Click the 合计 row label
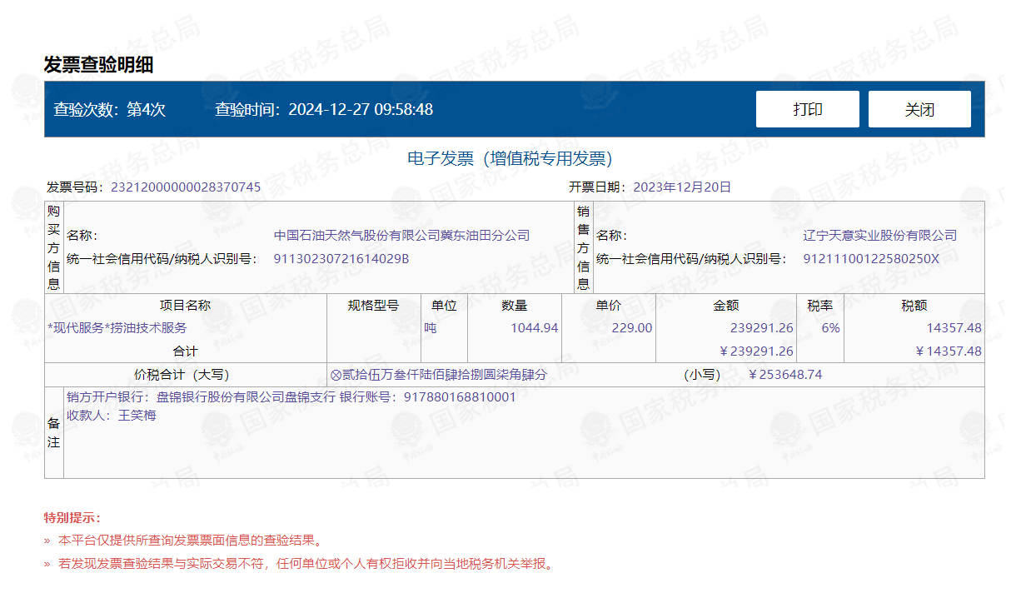This screenshot has width=1016, height=603. 185,351
